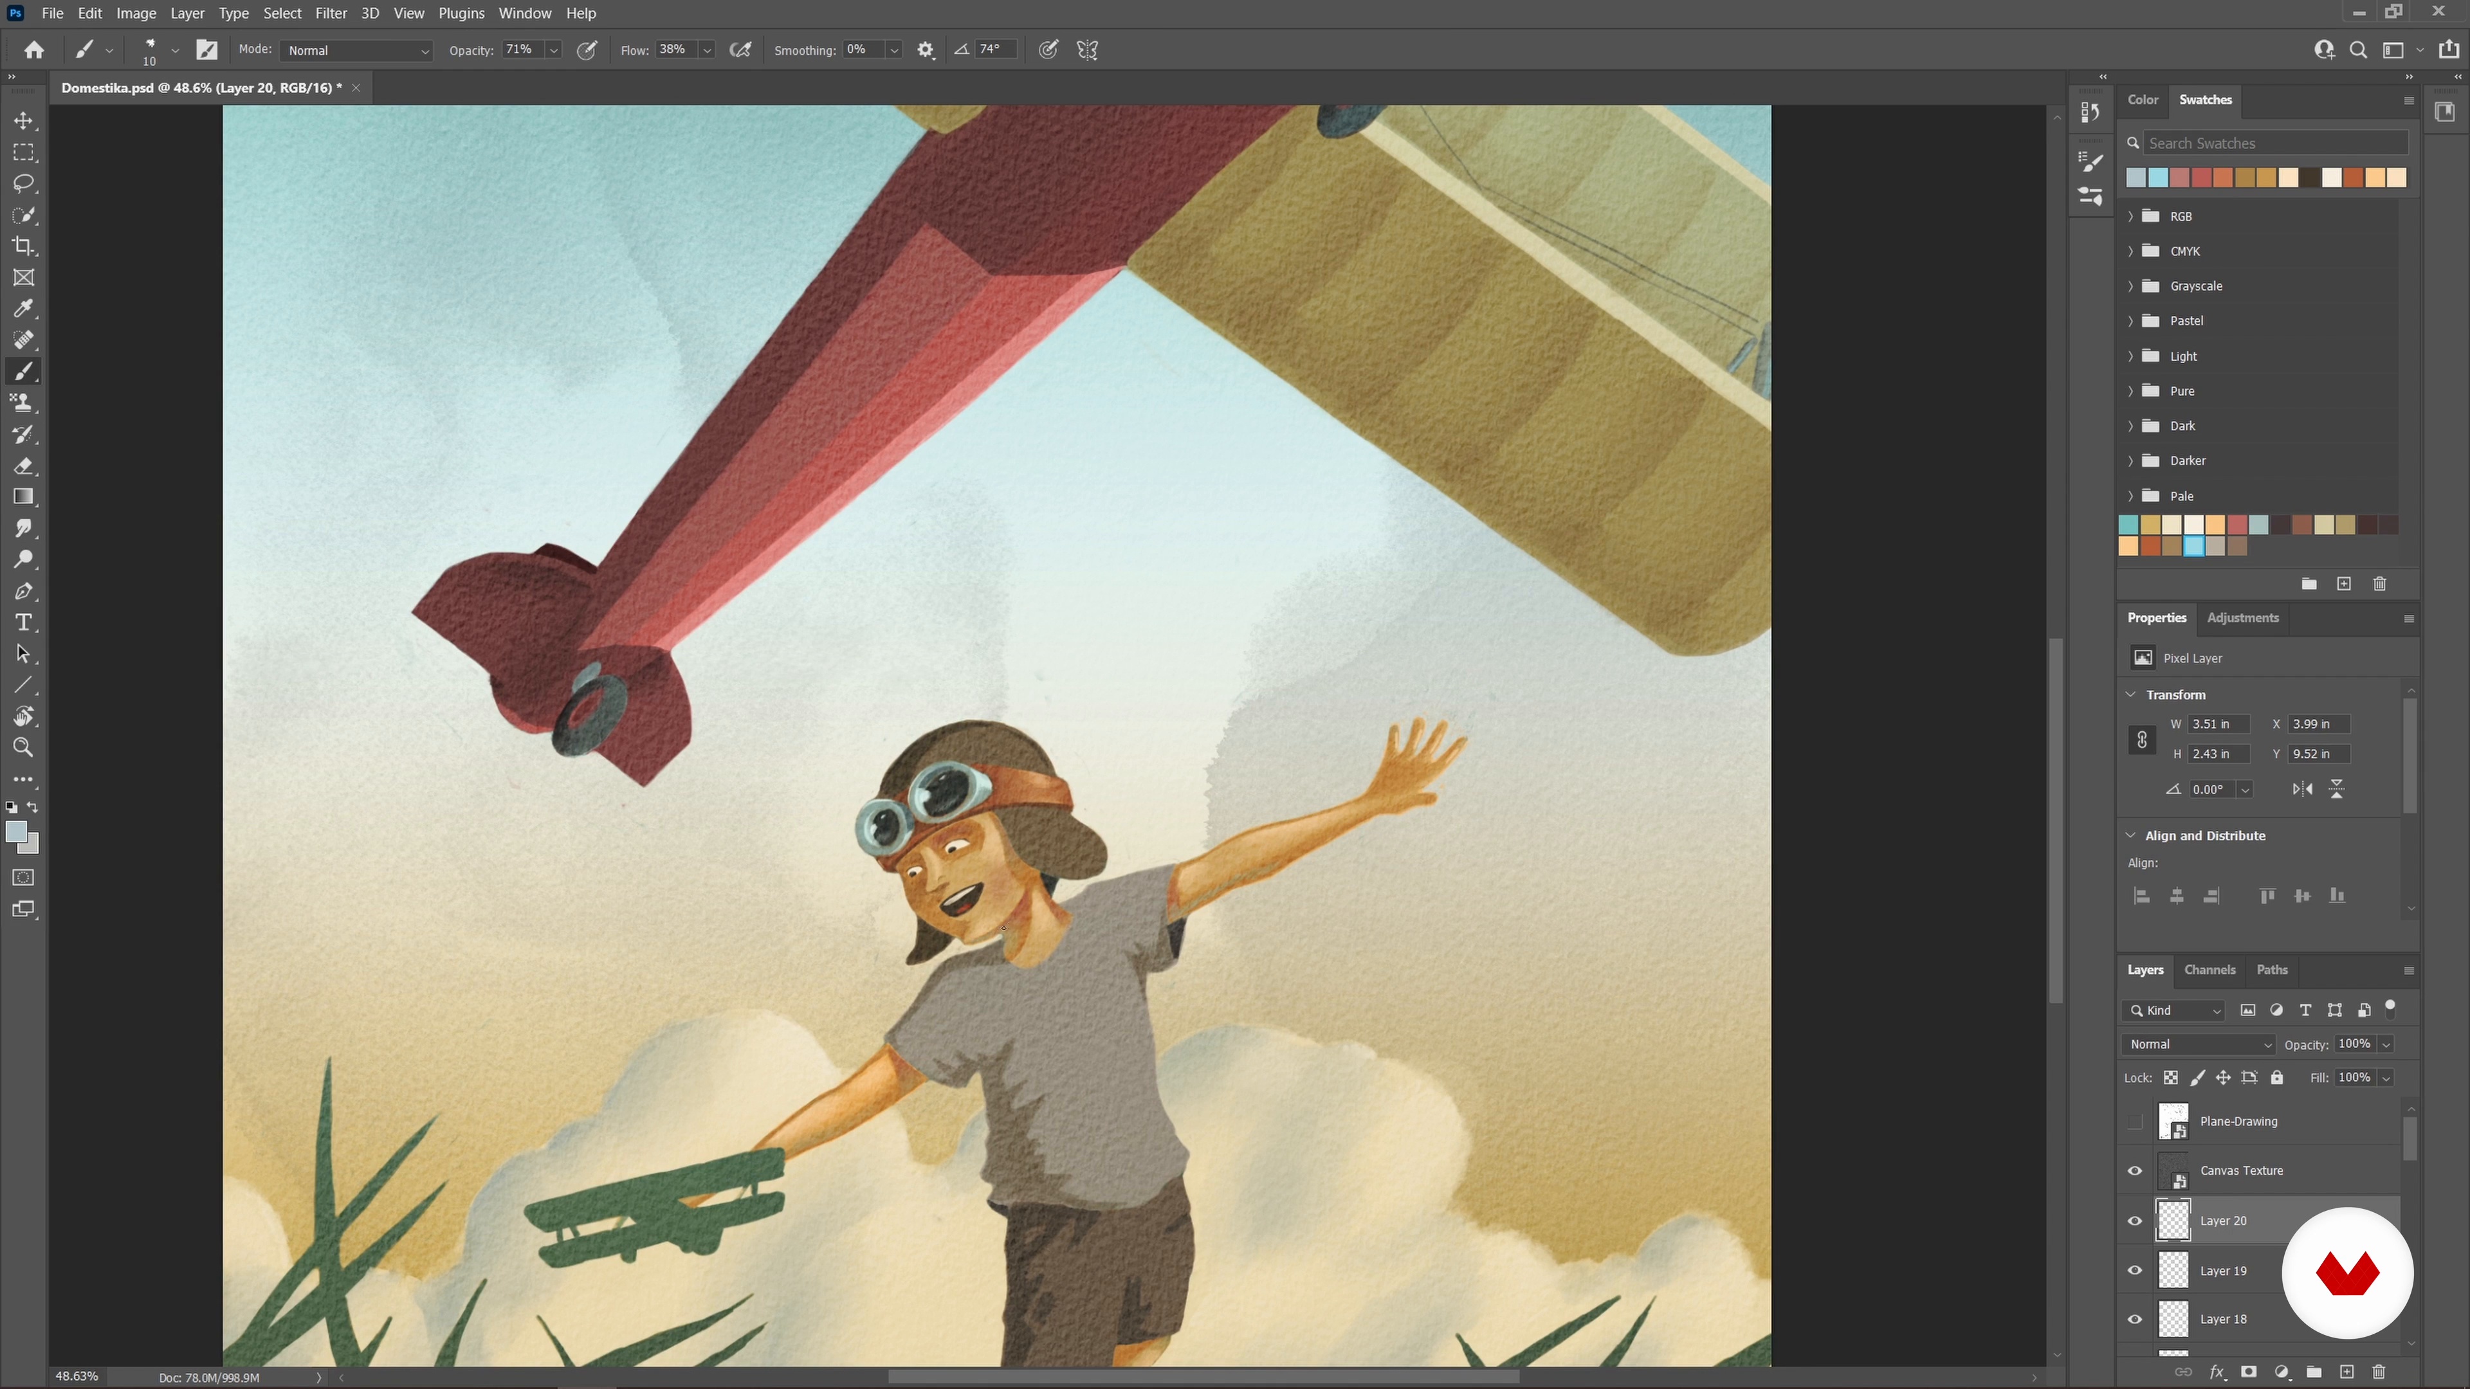Viewport: 2470px width, 1389px height.
Task: Select the Horizontal Type tool
Action: click(x=24, y=623)
